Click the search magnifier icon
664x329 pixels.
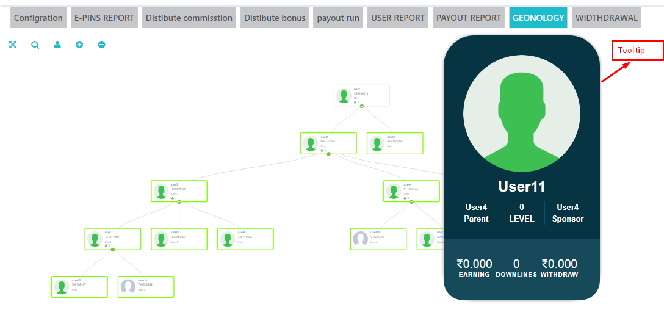point(35,45)
